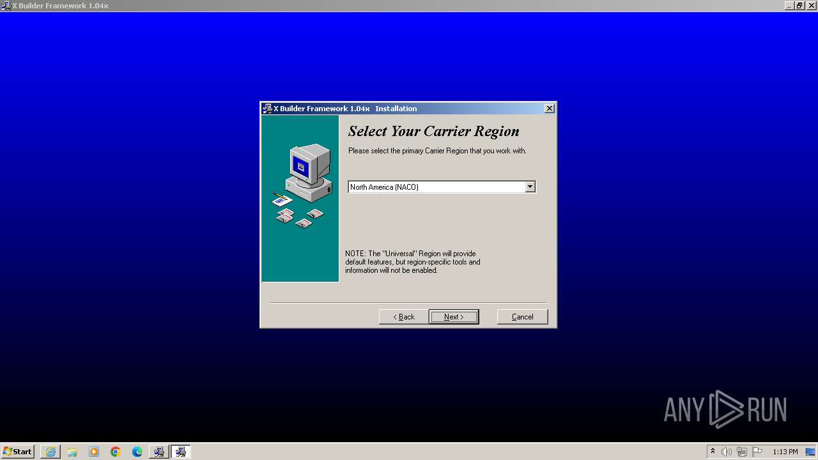The height and width of the screenshot is (460, 818).
Task: Launch Internet Explorer from taskbar
Action: tap(50, 452)
